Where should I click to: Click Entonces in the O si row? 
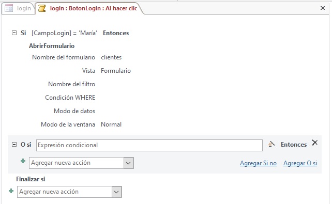[x=294, y=145]
